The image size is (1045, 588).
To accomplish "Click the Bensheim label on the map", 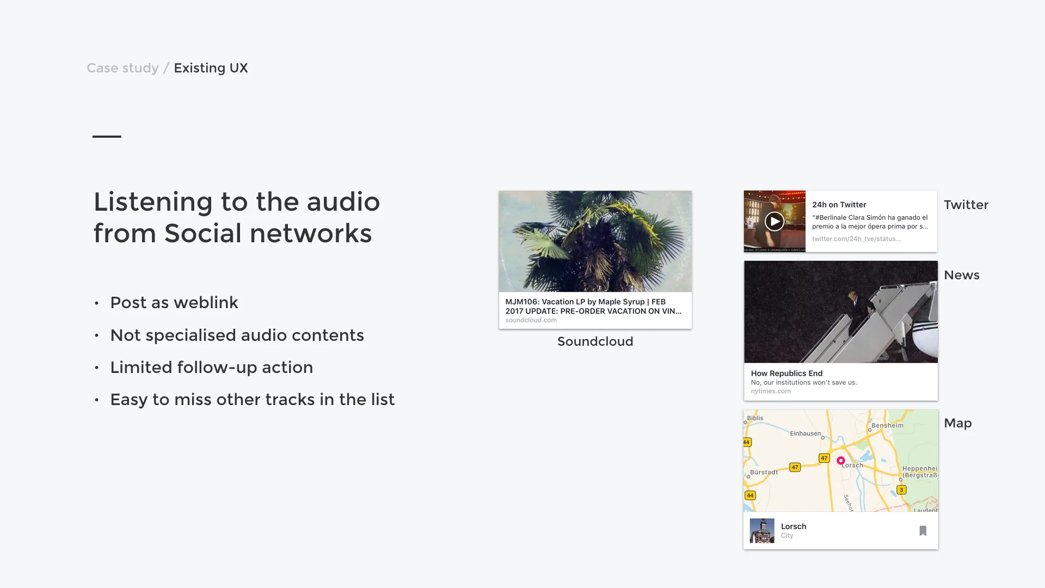I will tap(887, 425).
